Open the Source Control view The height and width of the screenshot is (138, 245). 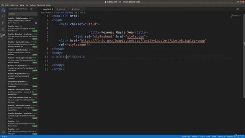(3, 23)
